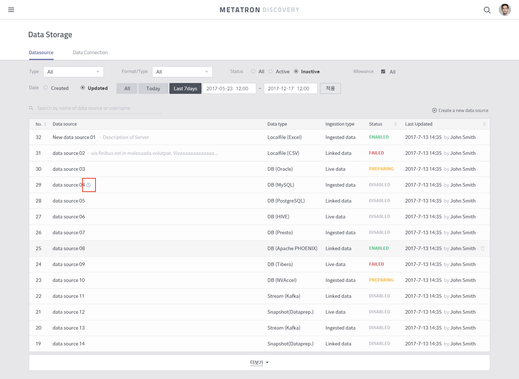Choose the Created date radio button

(x=46, y=88)
